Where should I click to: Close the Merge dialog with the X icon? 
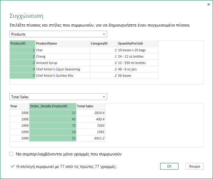tap(208, 5)
